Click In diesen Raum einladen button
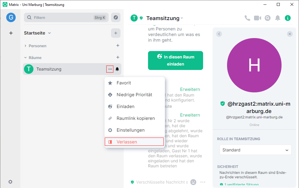This screenshot has height=188, width=299. (176, 61)
